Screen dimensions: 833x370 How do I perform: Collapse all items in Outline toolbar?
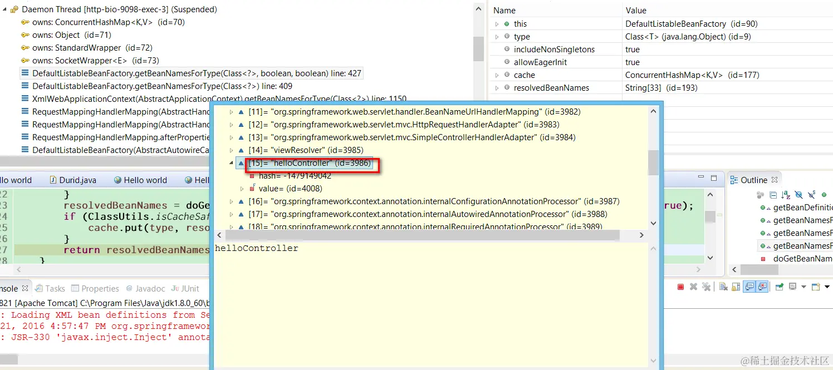coord(773,195)
